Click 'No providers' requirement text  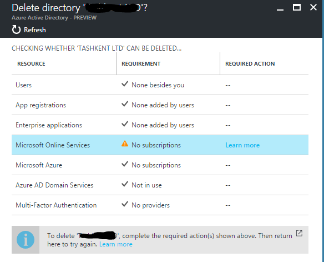(151, 205)
